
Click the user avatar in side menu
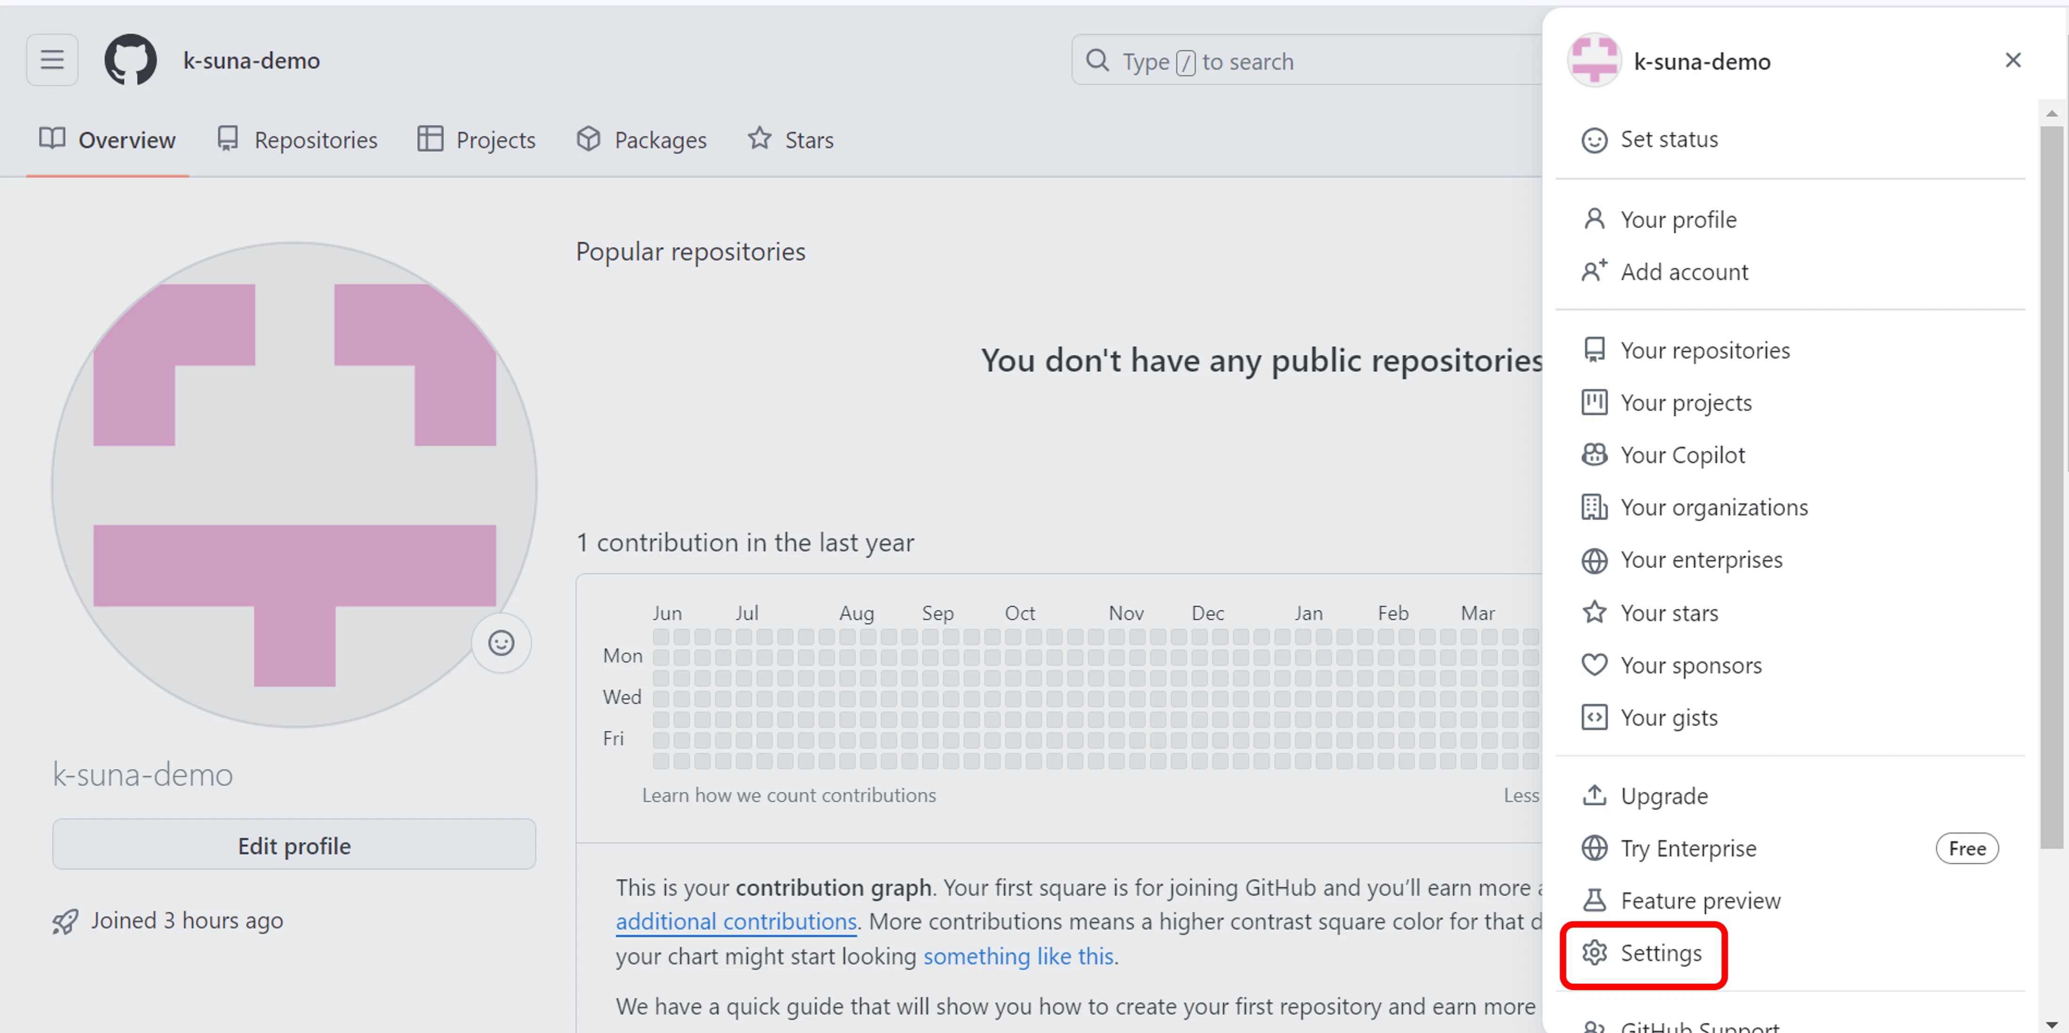1595,60
